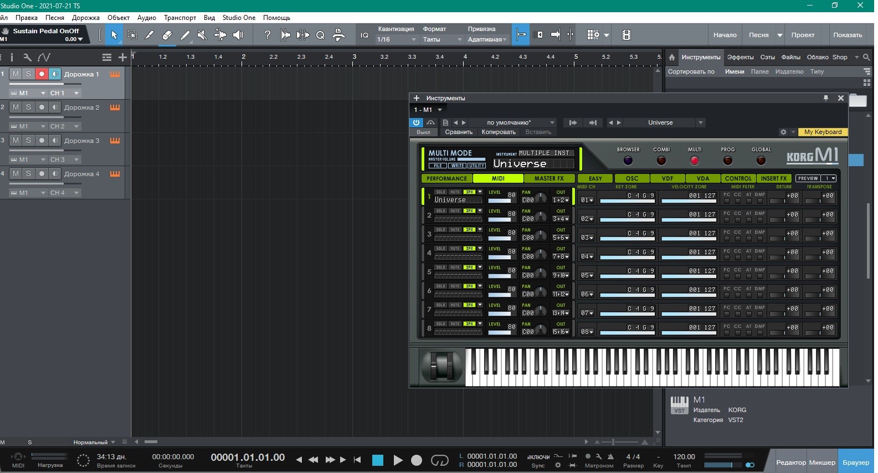Select the Range tool

(x=132, y=35)
